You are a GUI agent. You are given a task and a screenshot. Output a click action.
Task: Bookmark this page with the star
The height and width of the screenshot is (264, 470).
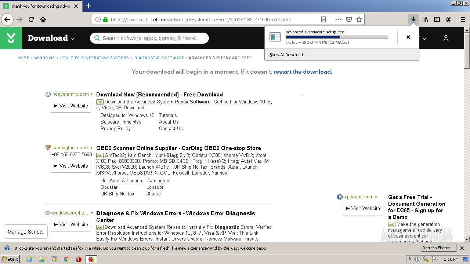pyautogui.click(x=359, y=19)
